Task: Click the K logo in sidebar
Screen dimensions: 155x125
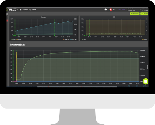Action: coord(7,14)
